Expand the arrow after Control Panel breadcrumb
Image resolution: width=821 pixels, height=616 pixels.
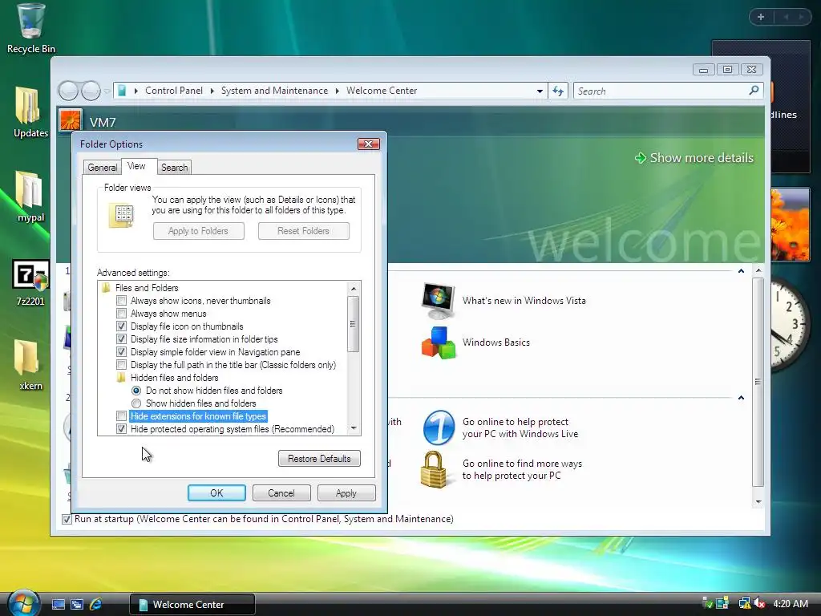pos(212,91)
